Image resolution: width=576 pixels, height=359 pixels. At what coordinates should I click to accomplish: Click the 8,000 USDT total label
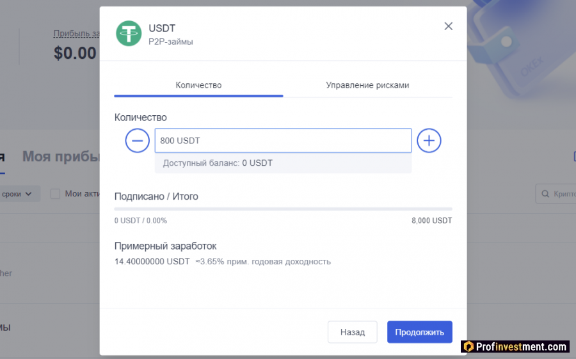431,221
